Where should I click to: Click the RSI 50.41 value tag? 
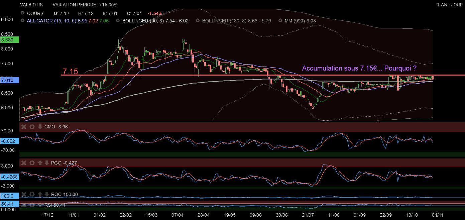(x=10, y=203)
